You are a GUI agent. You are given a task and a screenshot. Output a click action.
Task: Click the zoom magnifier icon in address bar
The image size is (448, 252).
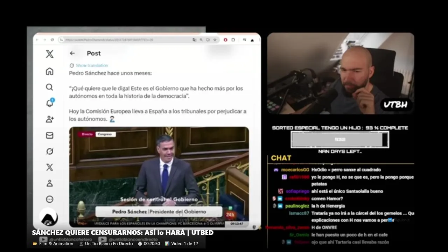[201, 40]
